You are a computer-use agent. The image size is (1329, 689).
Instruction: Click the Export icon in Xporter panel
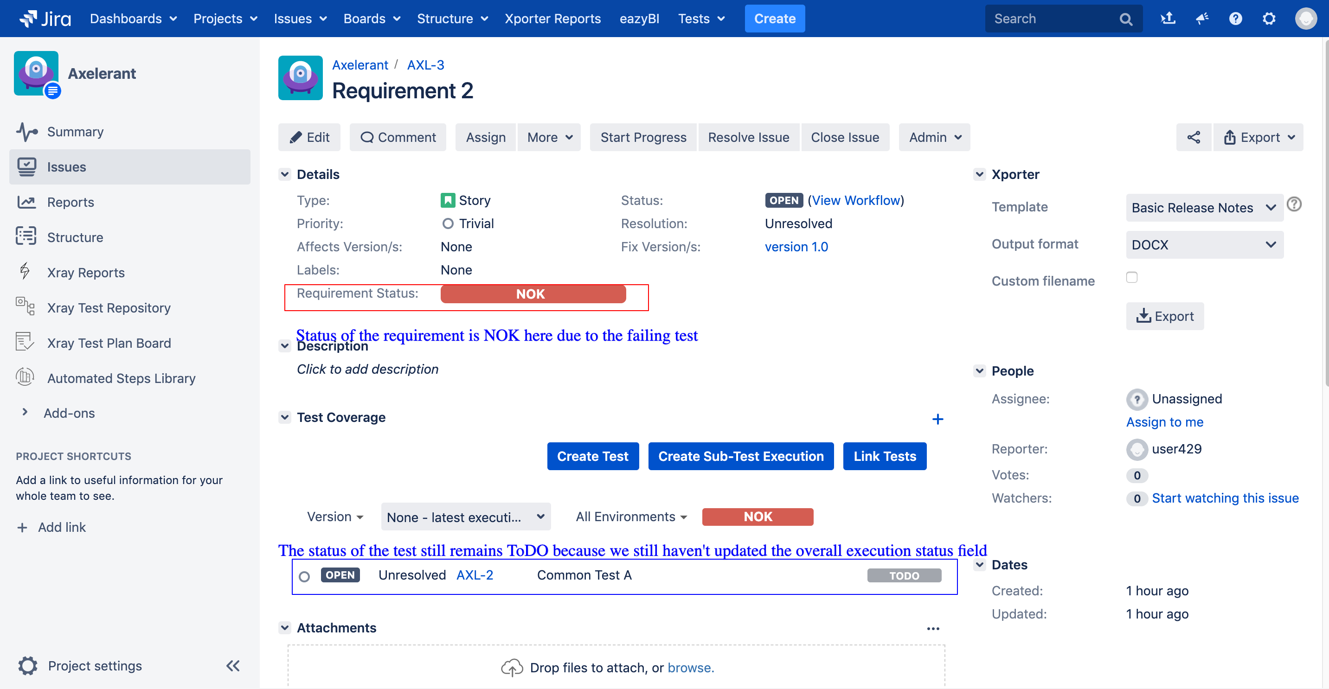coord(1165,316)
